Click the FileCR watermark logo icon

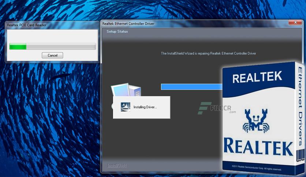(x=202, y=108)
